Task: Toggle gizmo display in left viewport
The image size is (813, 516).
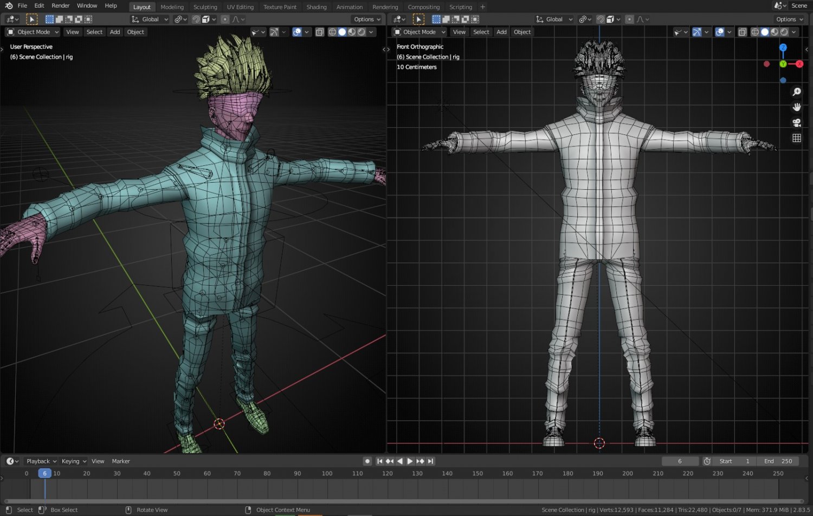Action: 274,32
